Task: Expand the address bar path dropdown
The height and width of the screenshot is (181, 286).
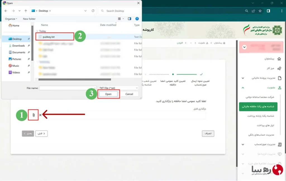Action: click(85, 11)
